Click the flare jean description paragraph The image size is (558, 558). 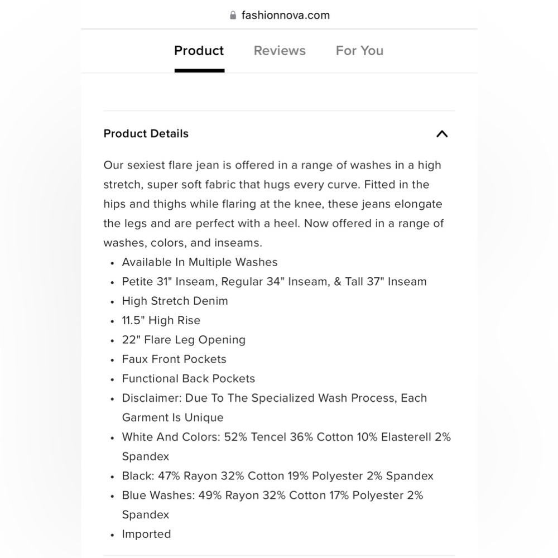273,204
